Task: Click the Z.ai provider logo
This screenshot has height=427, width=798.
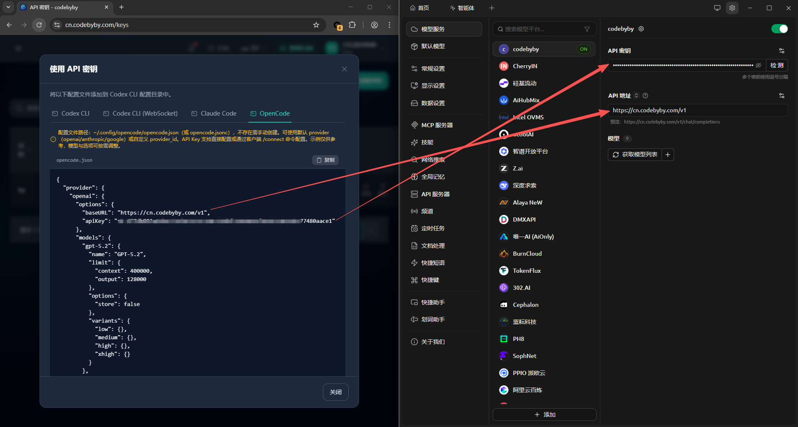Action: pyautogui.click(x=504, y=168)
